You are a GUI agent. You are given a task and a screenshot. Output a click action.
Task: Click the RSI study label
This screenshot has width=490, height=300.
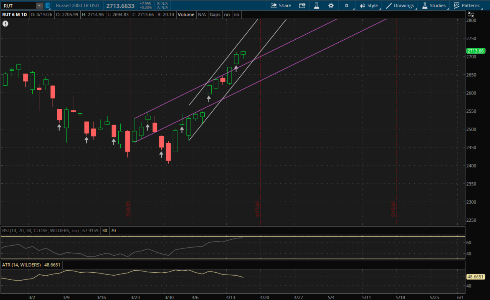(x=40, y=231)
